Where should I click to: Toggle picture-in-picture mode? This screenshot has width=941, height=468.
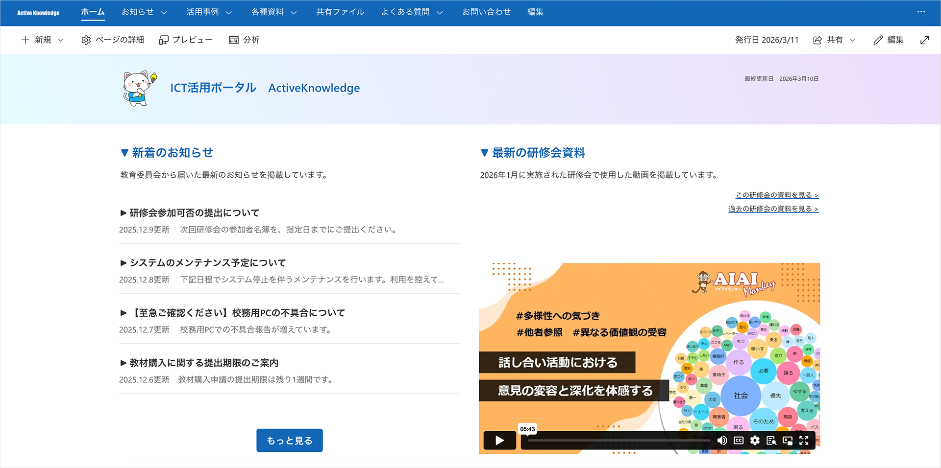pos(788,441)
